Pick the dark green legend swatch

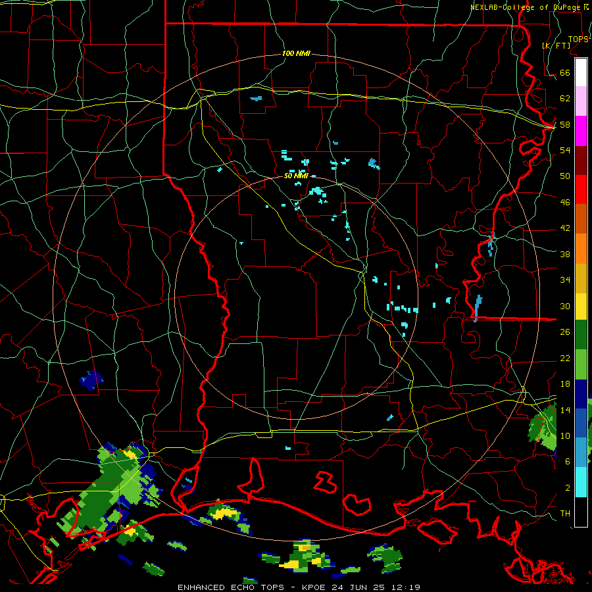[x=581, y=335]
